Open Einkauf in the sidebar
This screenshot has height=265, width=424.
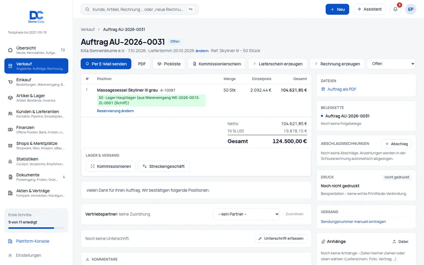coord(36,82)
